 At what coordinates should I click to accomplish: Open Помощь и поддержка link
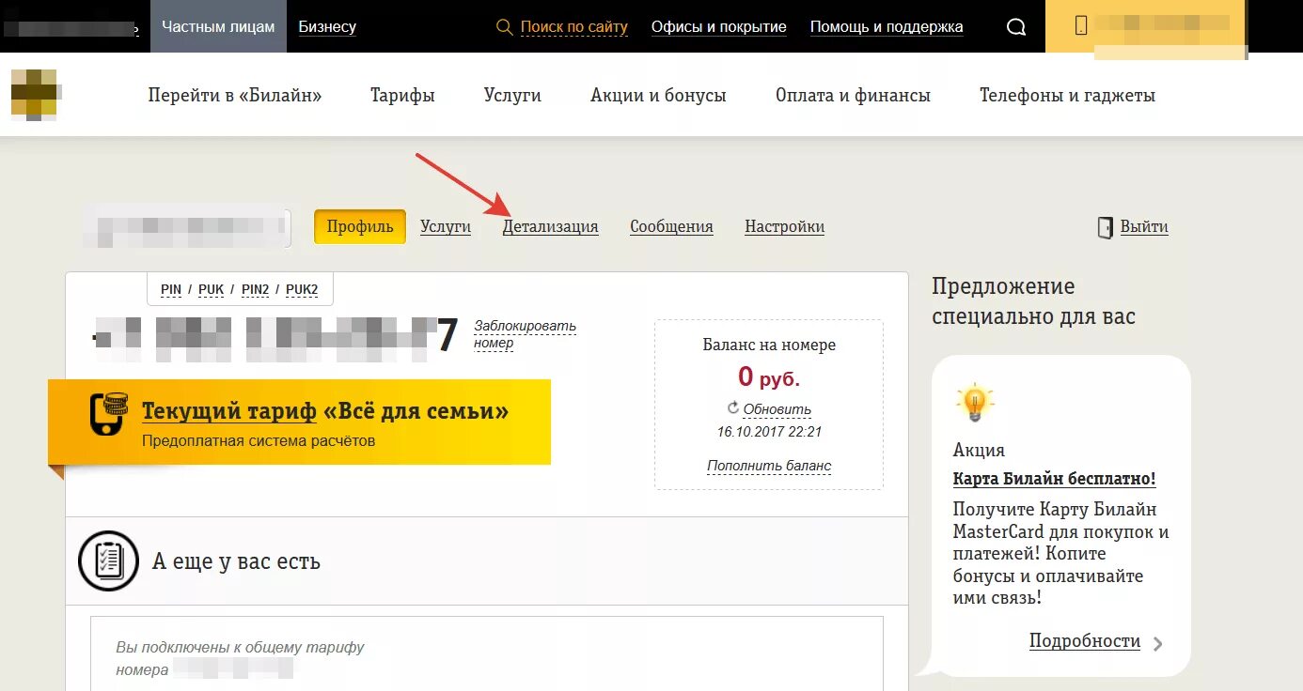[x=887, y=27]
